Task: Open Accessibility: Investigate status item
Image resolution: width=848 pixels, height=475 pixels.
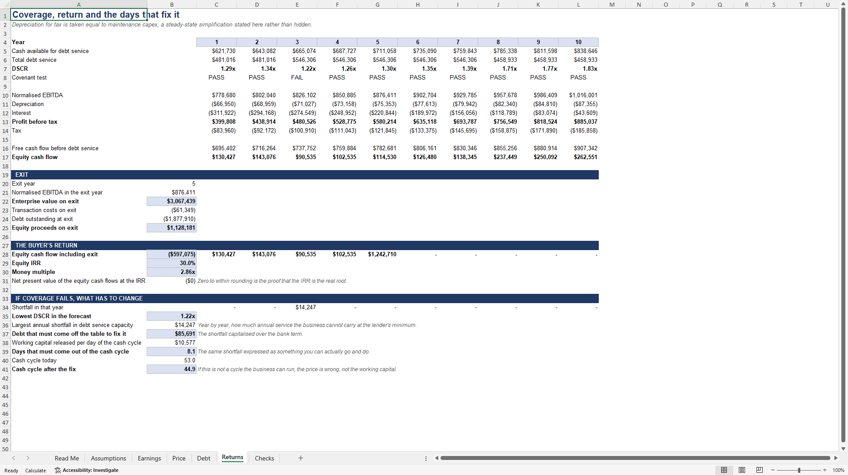Action: [x=87, y=470]
